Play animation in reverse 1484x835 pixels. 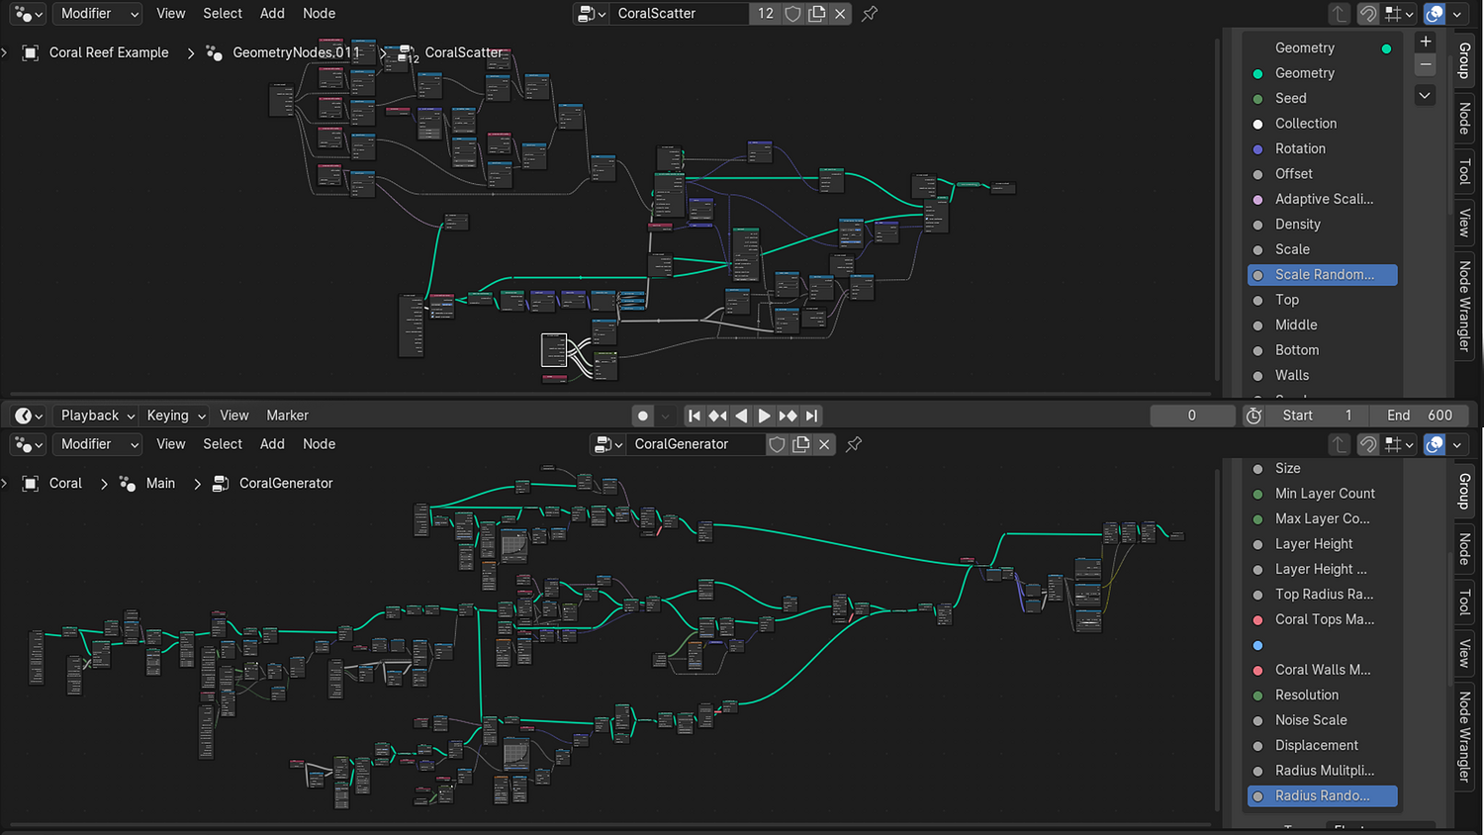coord(741,416)
